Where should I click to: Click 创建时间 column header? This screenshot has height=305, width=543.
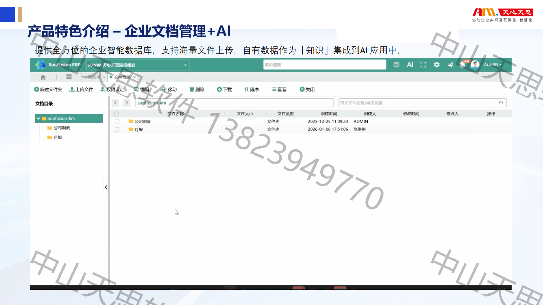329,114
